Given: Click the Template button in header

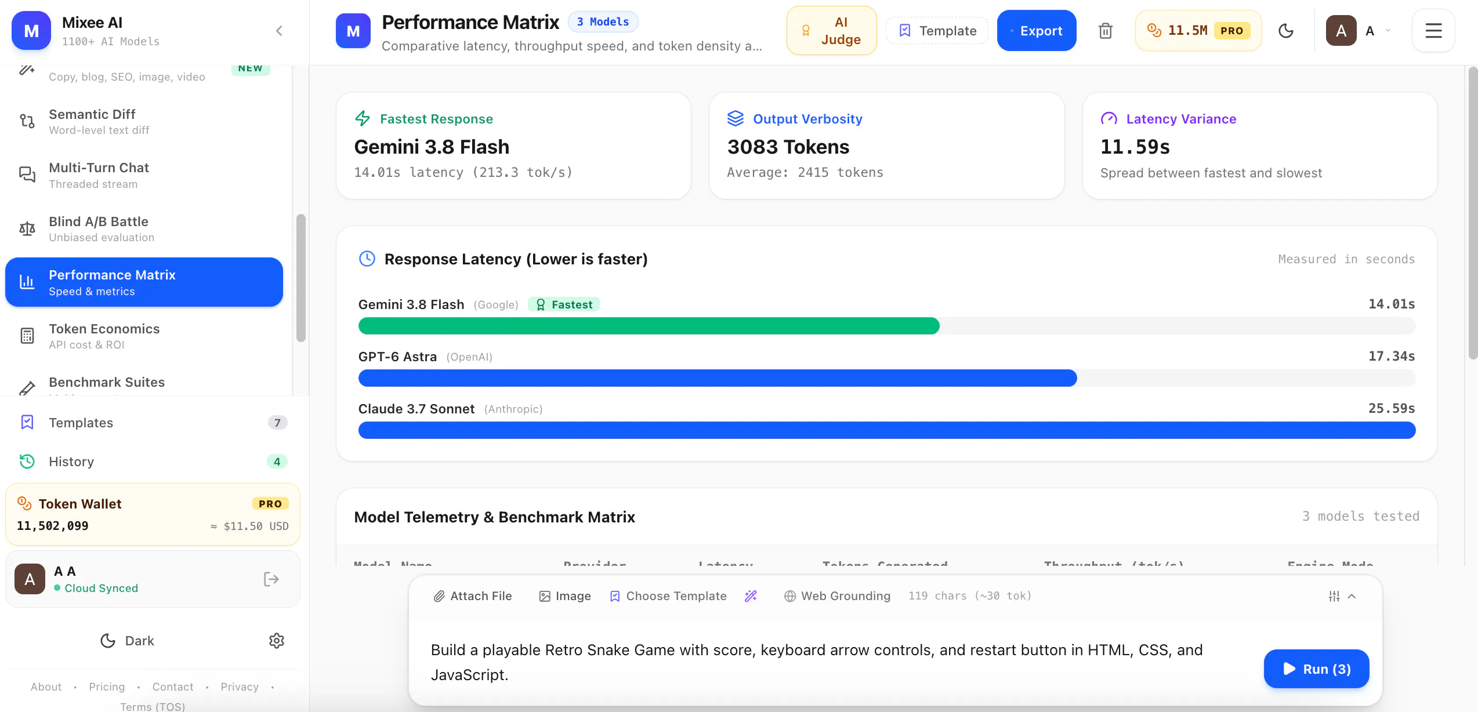Looking at the screenshot, I should (937, 31).
